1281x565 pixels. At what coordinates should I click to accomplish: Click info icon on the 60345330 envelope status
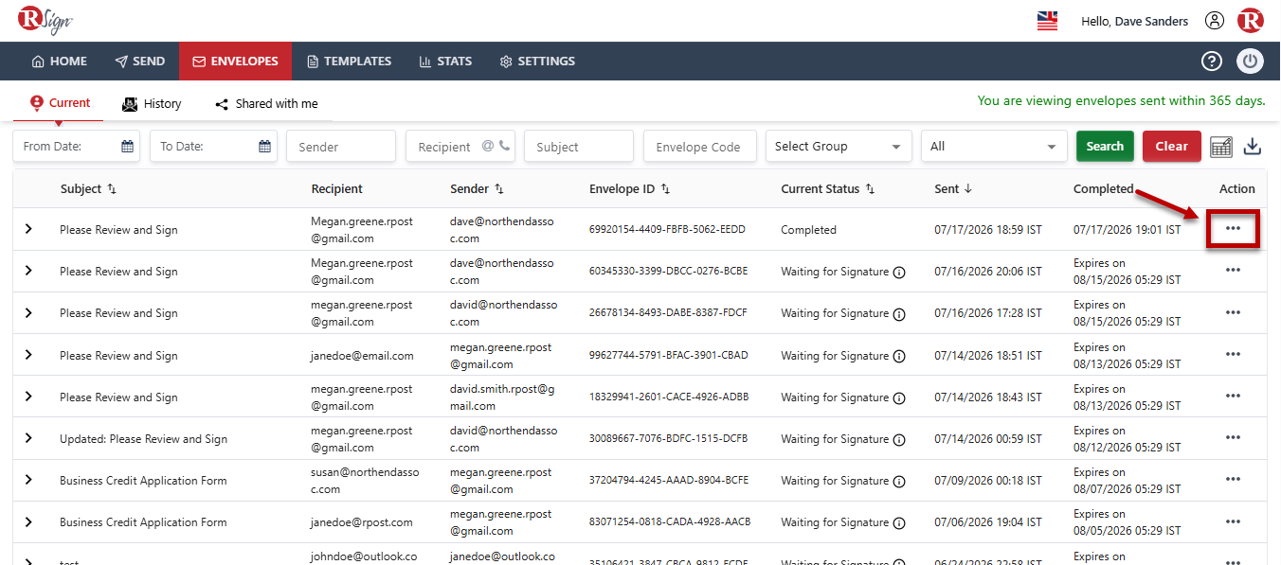(x=899, y=272)
